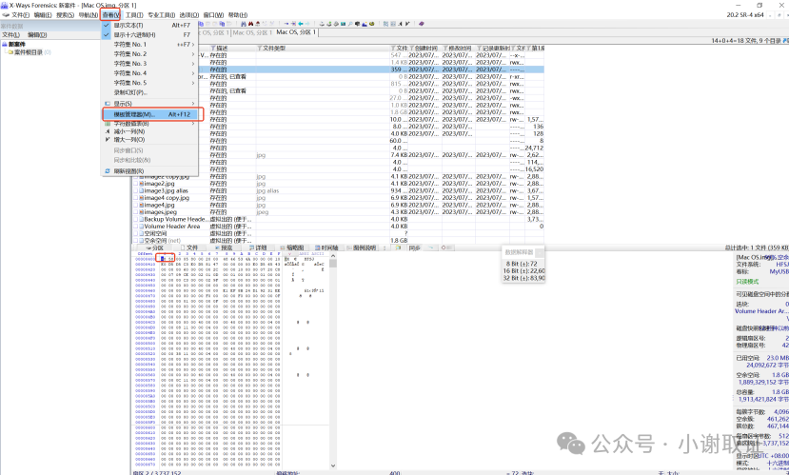Click the 文件类型 column filter icon
This screenshot has height=475, width=789.
click(x=260, y=49)
